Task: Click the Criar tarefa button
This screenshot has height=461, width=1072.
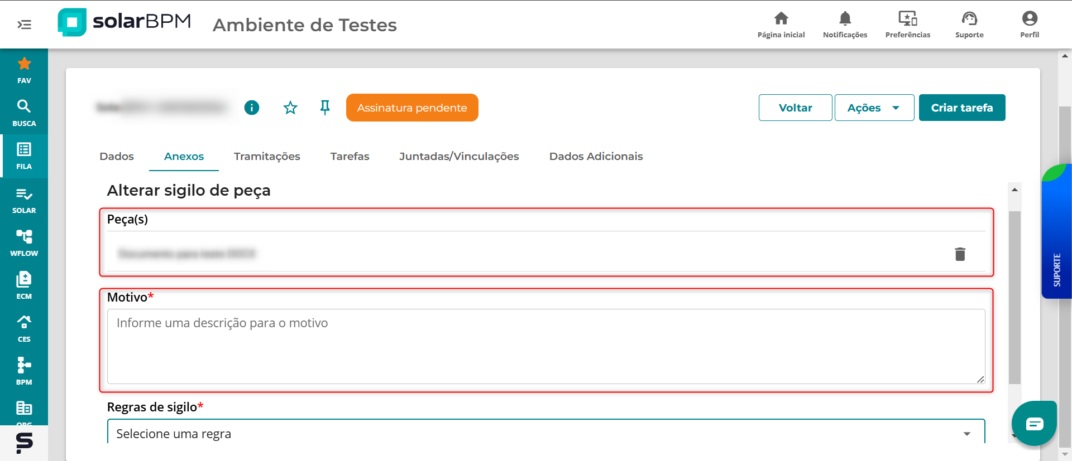Action: click(x=961, y=108)
